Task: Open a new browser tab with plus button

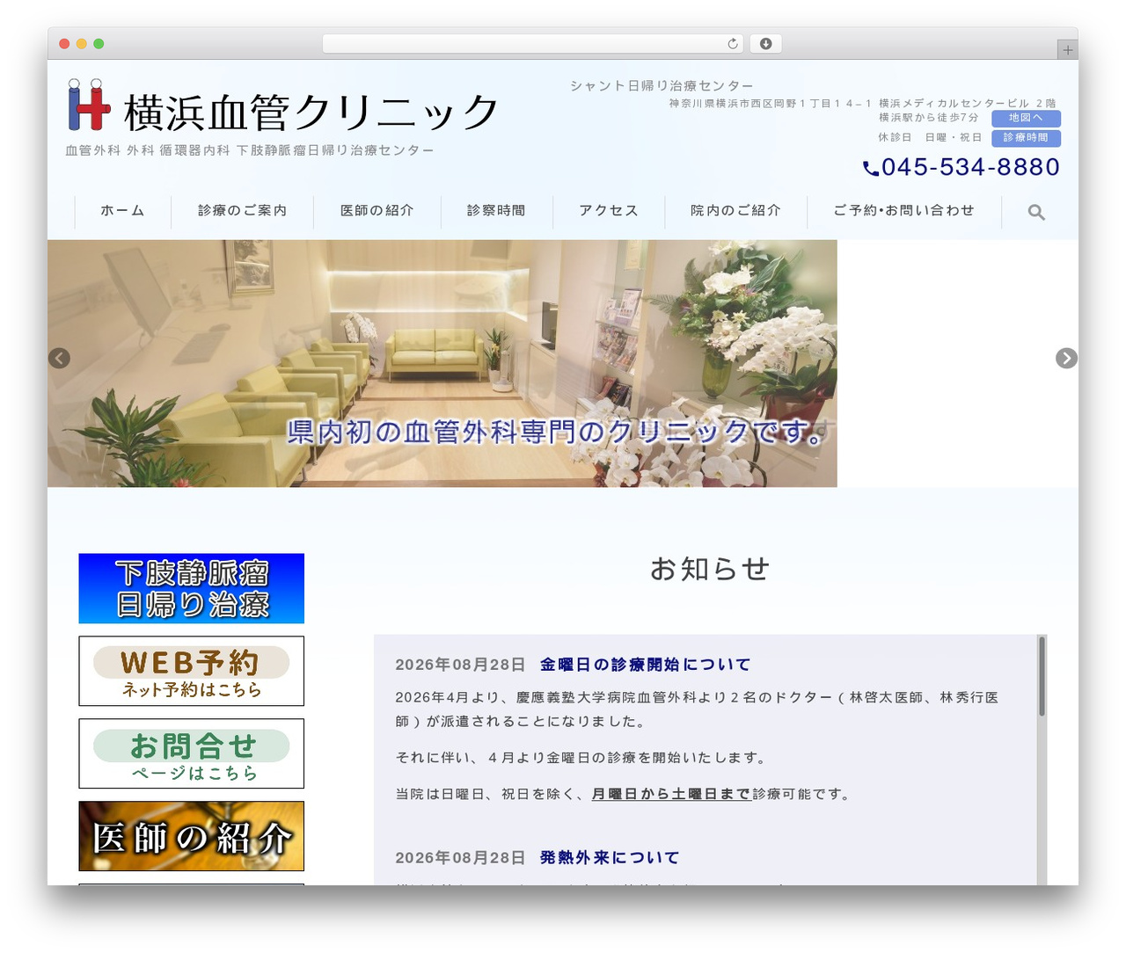Action: (1068, 50)
